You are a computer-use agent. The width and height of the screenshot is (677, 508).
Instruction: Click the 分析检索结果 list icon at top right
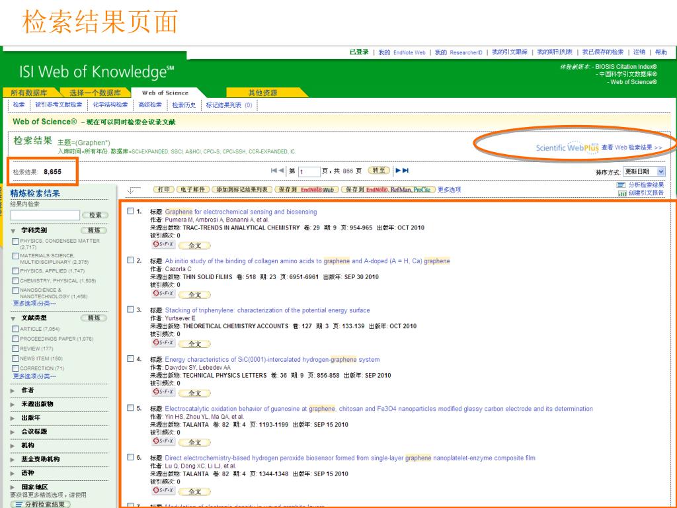(621, 185)
